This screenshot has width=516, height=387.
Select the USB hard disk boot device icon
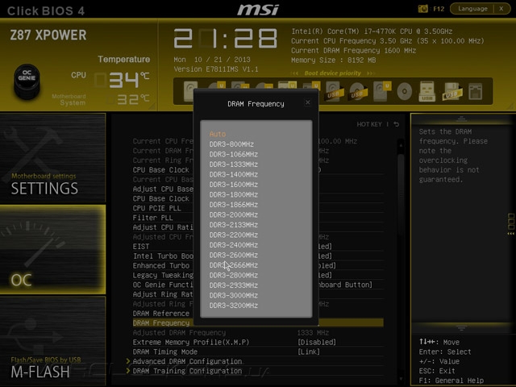click(333, 91)
